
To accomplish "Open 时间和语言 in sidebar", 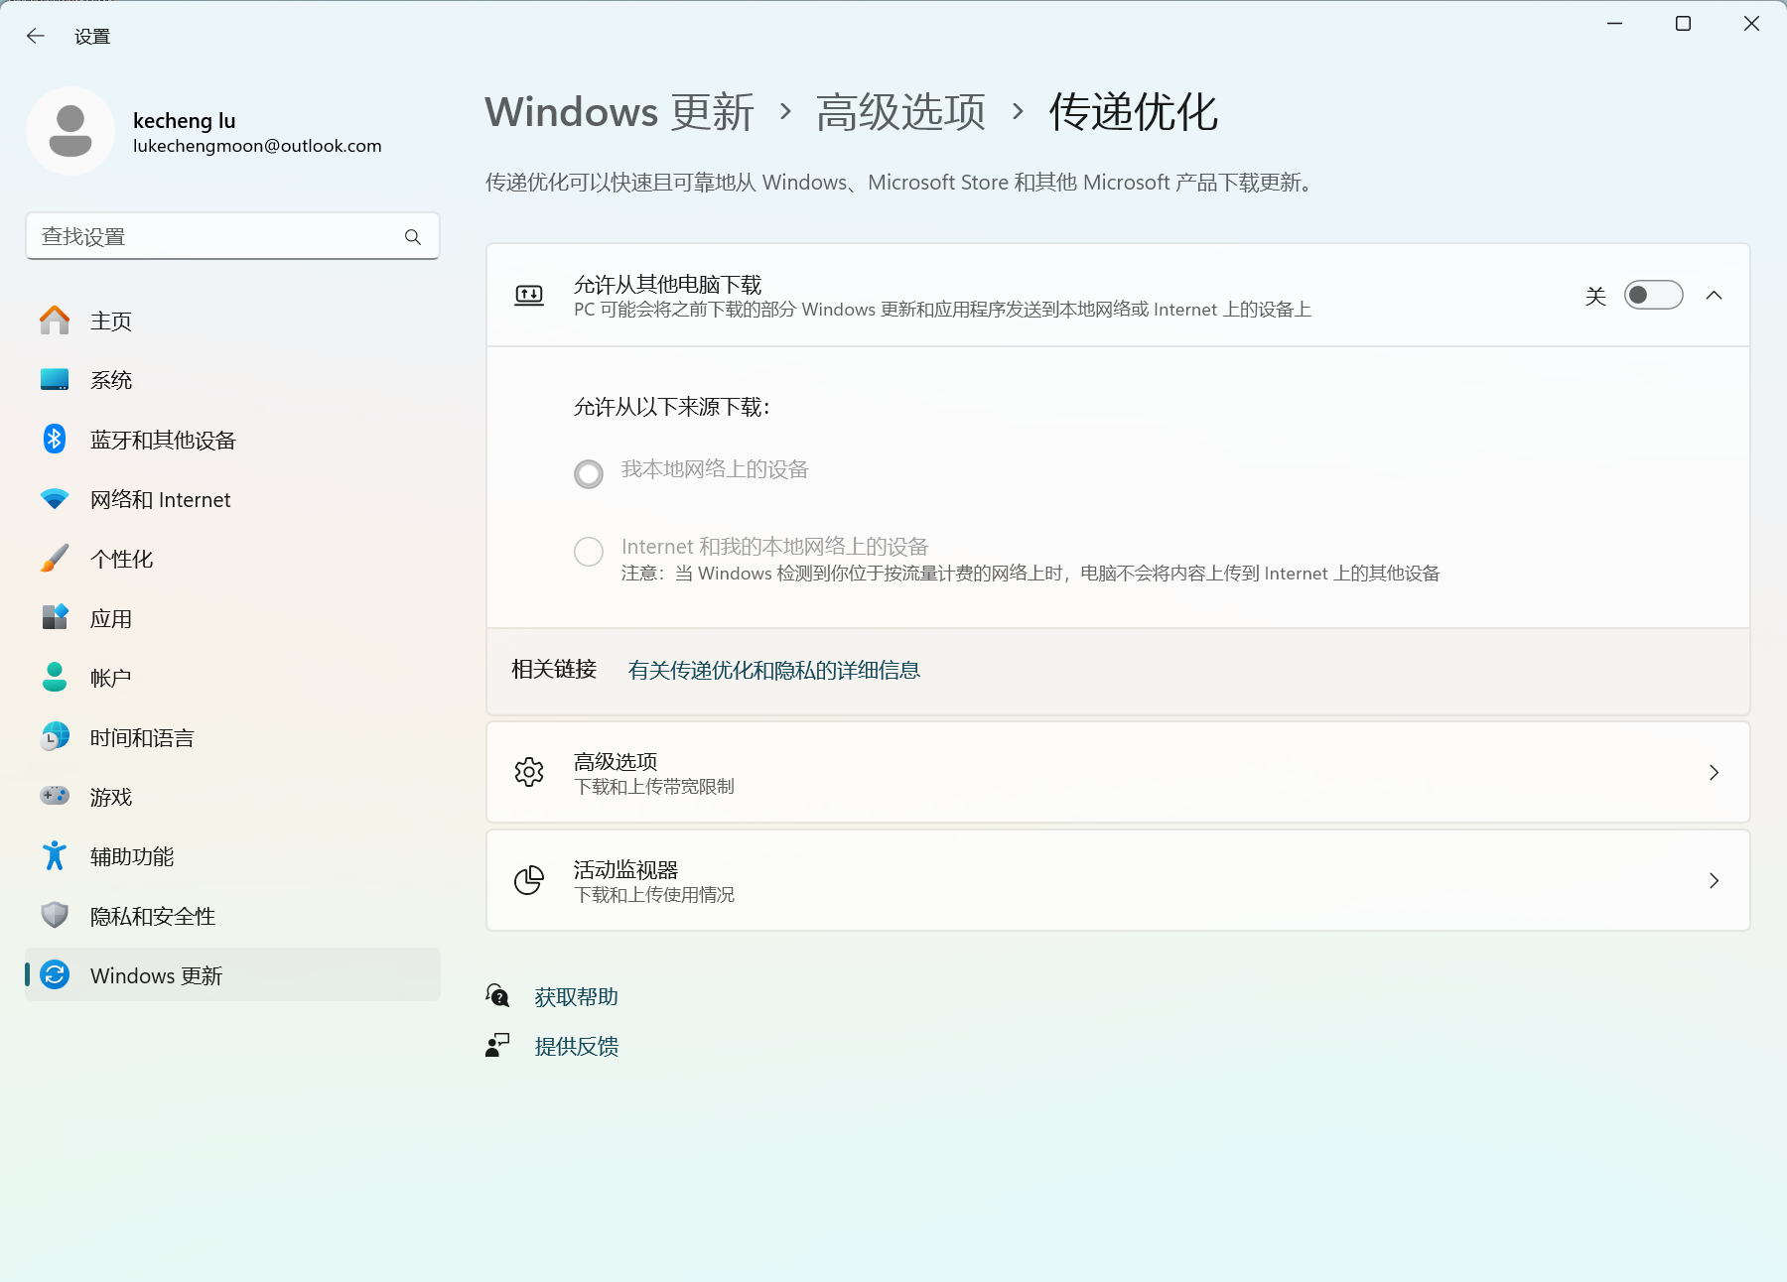I will 141,737.
